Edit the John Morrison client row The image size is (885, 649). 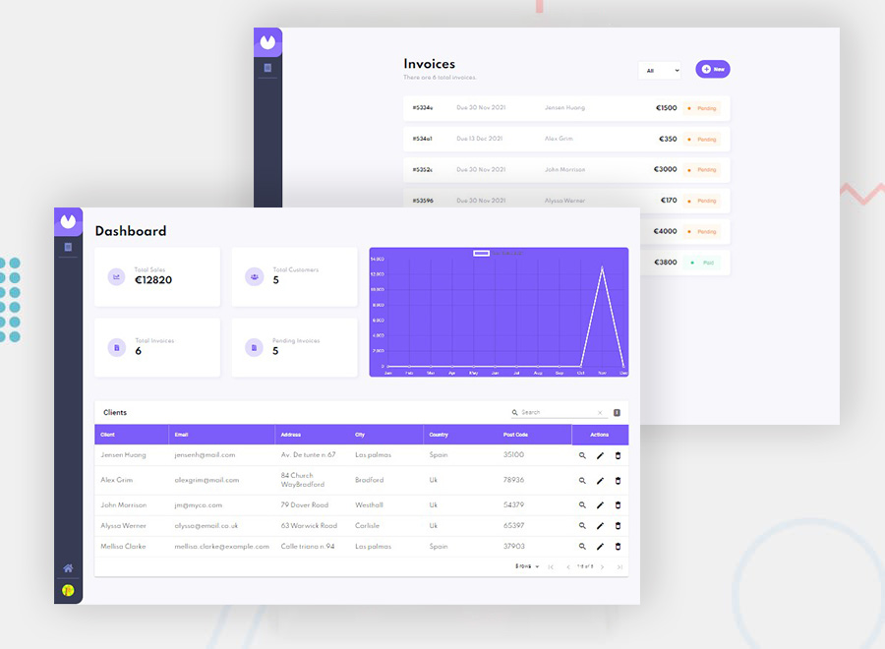[x=600, y=505]
